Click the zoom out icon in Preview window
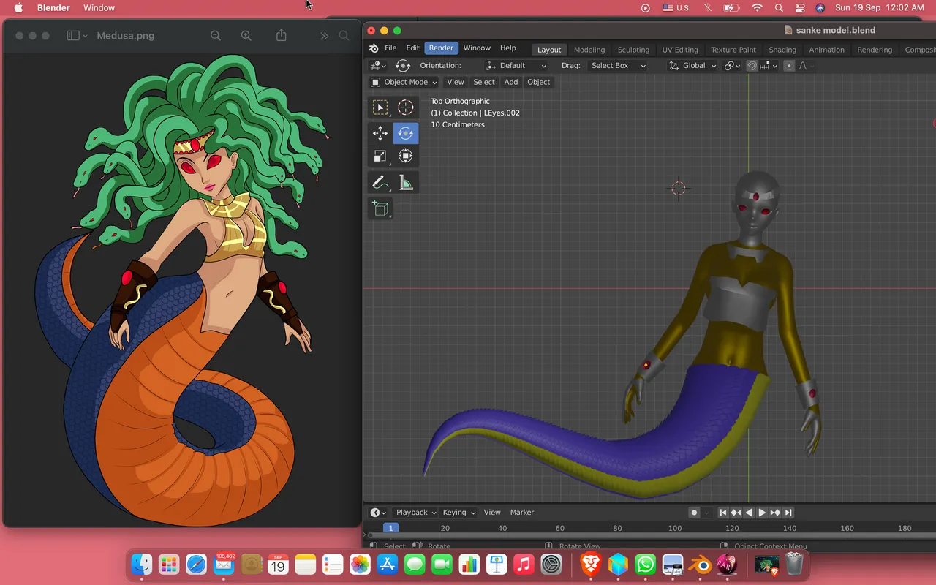Image resolution: width=936 pixels, height=585 pixels. pyautogui.click(x=216, y=36)
